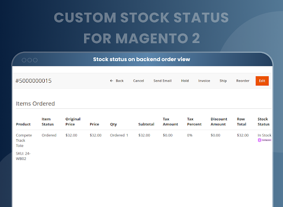Click the Compete Track Tote product name
The height and width of the screenshot is (207, 283).
pyautogui.click(x=24, y=140)
